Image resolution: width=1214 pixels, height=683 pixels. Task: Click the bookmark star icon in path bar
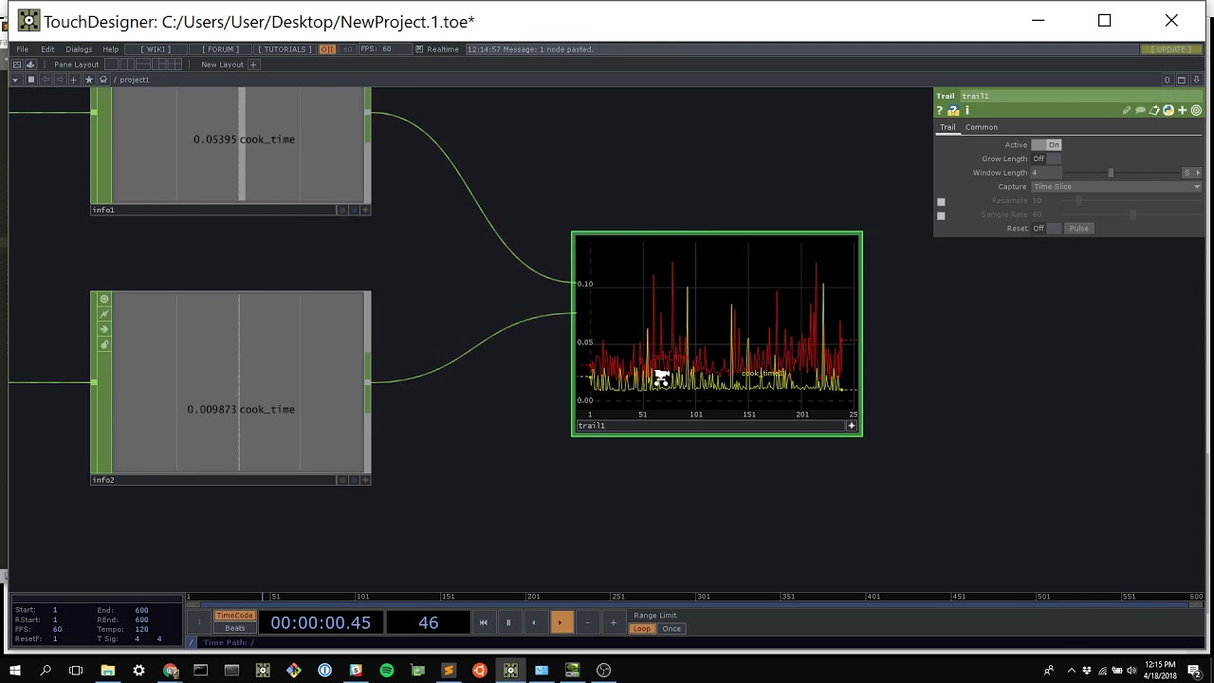89,80
